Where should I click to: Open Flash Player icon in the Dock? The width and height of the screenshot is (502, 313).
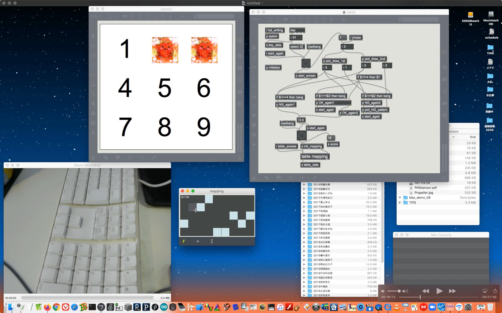click(x=289, y=307)
